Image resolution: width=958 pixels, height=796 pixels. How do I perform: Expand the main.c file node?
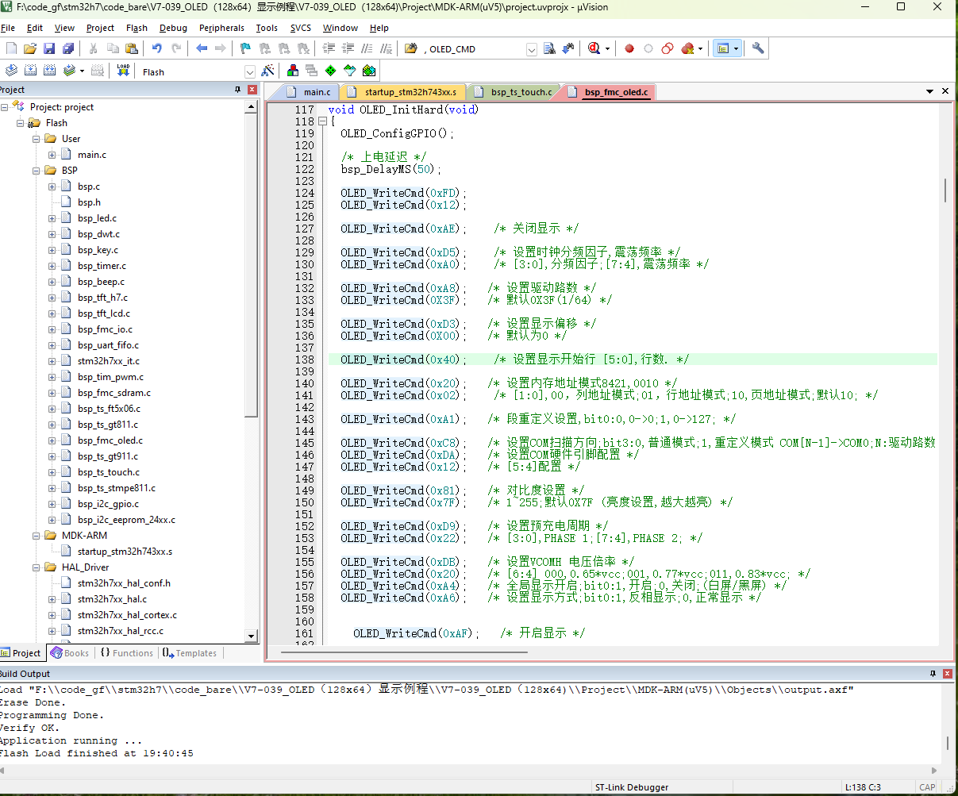click(52, 155)
